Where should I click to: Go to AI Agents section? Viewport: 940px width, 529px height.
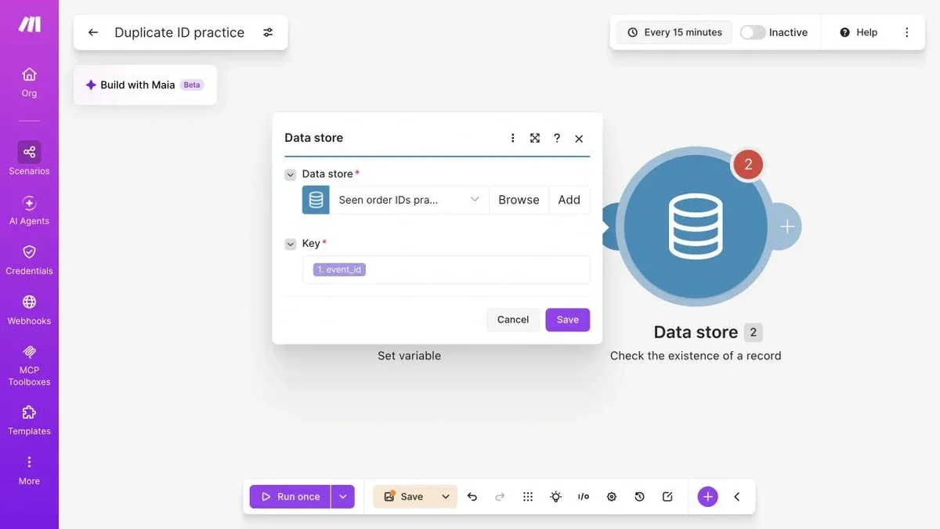click(x=29, y=210)
